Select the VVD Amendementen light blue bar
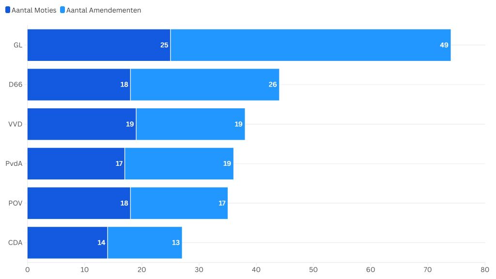 tap(190, 124)
